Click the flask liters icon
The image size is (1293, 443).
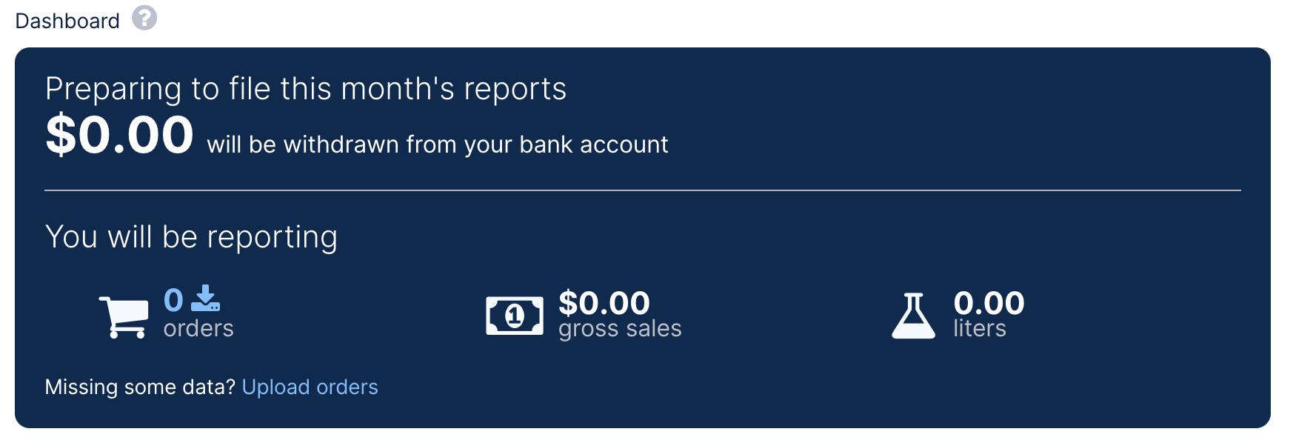click(x=914, y=316)
